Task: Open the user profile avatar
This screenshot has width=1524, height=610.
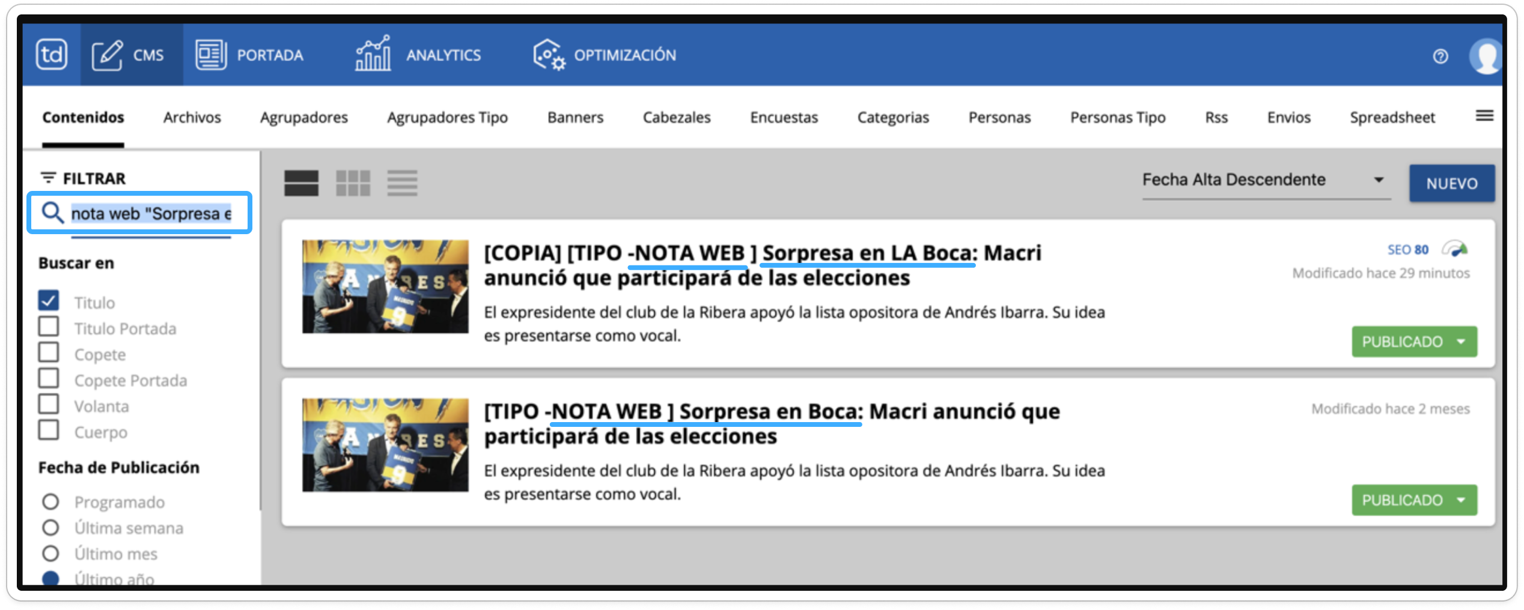Action: coord(1486,56)
